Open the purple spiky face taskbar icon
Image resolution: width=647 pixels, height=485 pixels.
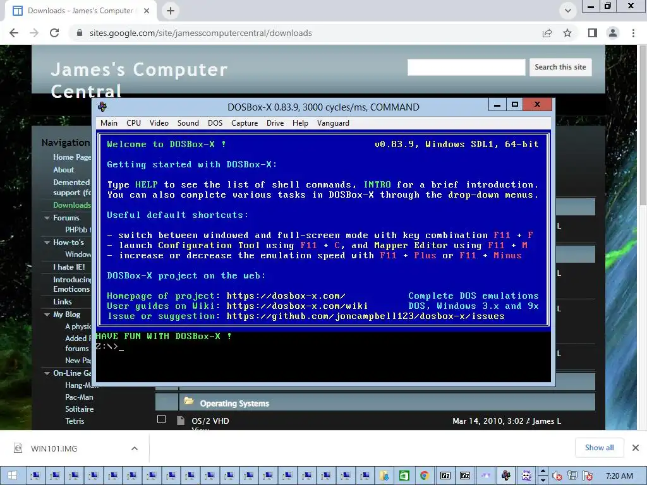[526, 476]
